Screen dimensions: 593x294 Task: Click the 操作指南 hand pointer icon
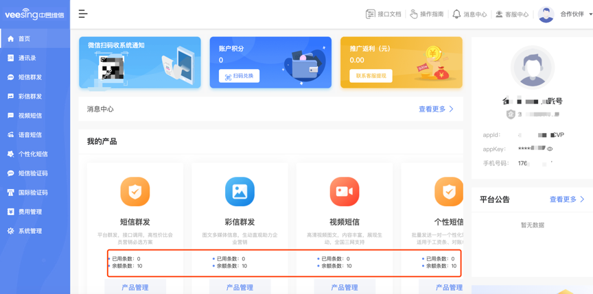(414, 14)
